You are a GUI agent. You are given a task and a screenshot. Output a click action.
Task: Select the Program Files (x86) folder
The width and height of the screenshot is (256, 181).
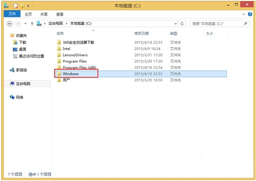coord(79,68)
